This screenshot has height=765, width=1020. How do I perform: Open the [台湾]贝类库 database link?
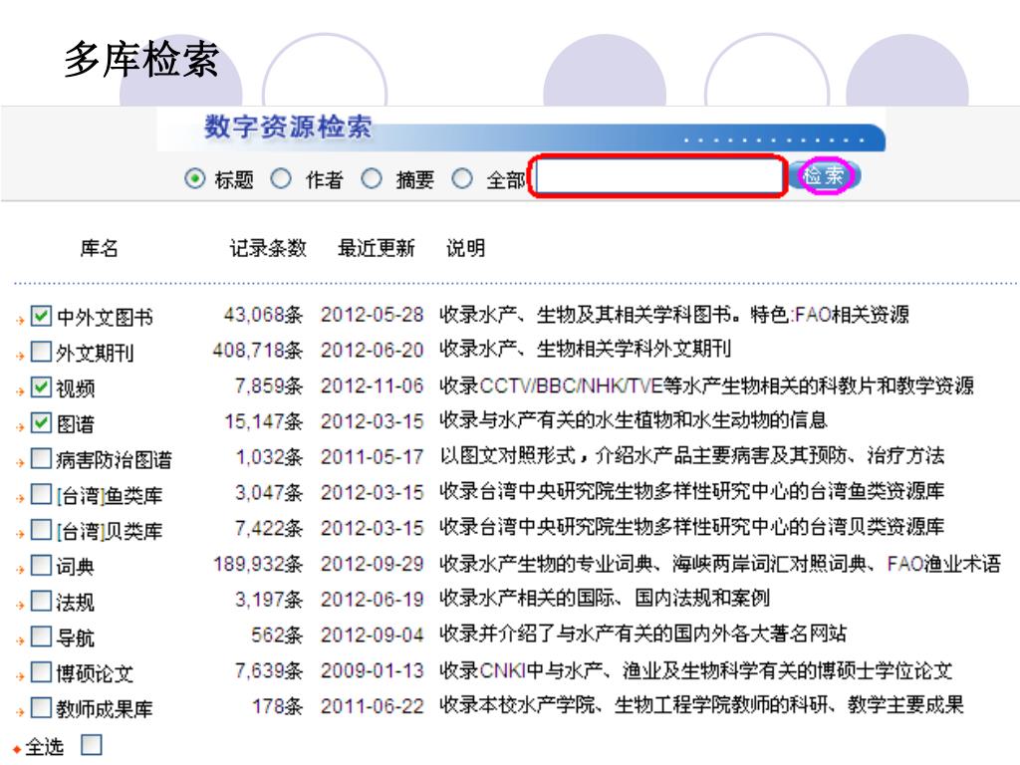[x=110, y=531]
